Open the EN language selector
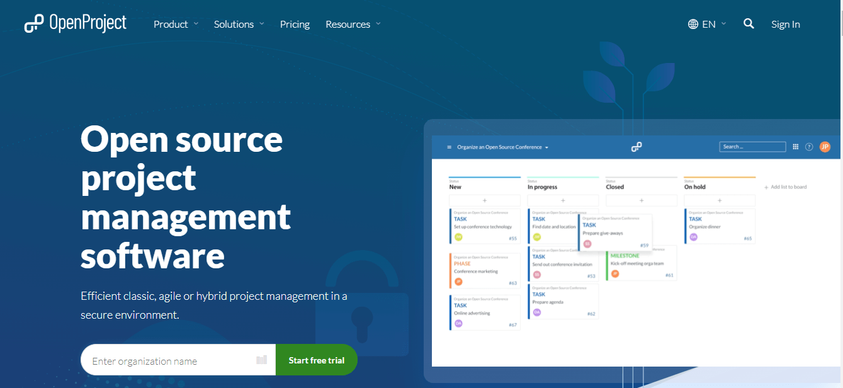 point(708,24)
